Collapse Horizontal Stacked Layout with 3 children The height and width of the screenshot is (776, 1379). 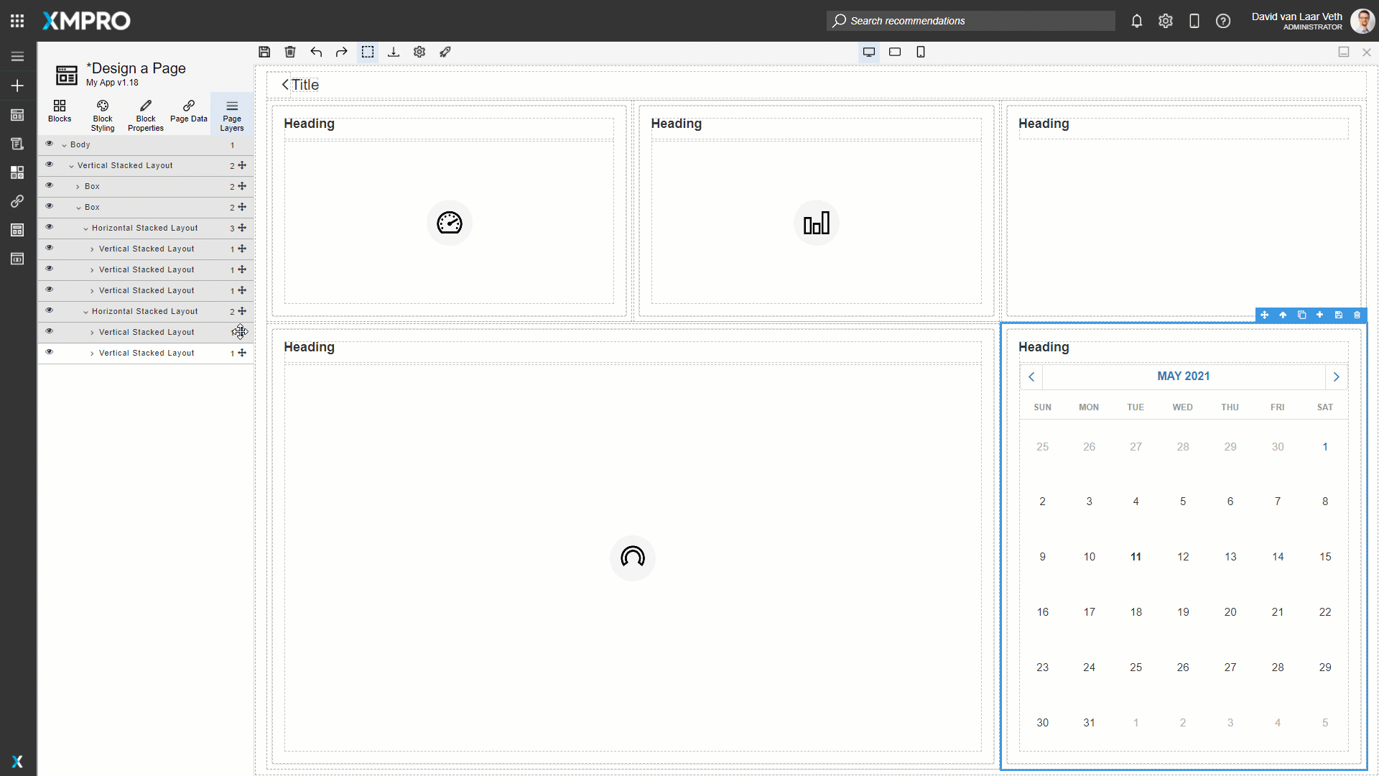(x=86, y=228)
